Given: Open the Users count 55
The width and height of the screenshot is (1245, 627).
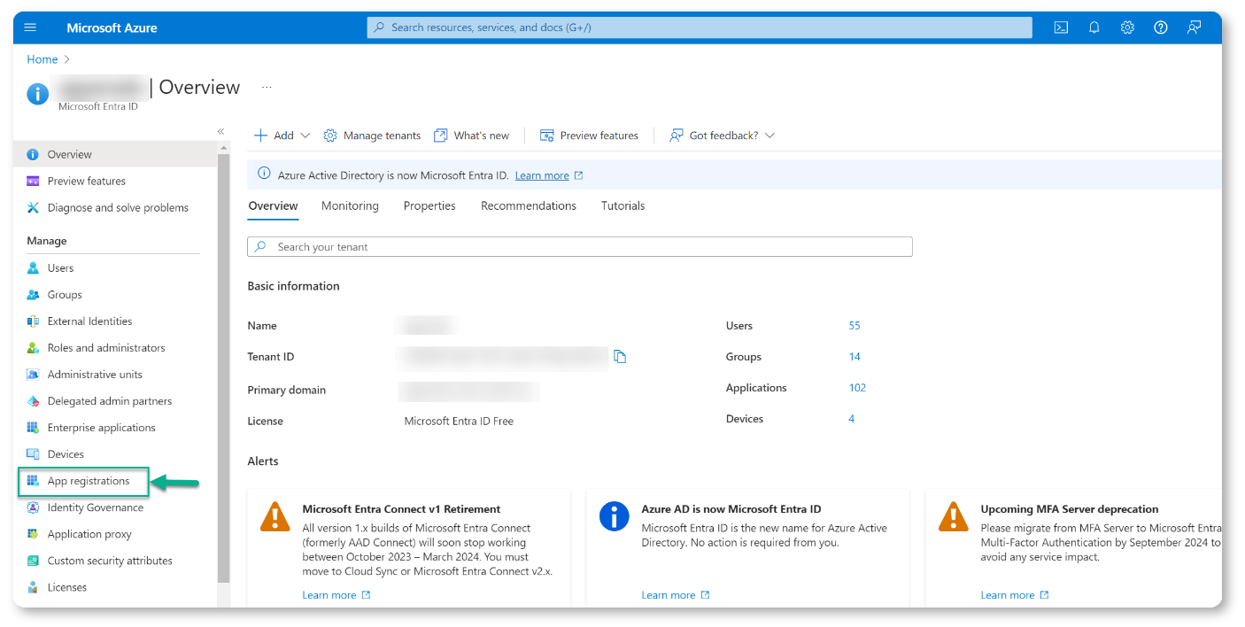Looking at the screenshot, I should [x=854, y=326].
